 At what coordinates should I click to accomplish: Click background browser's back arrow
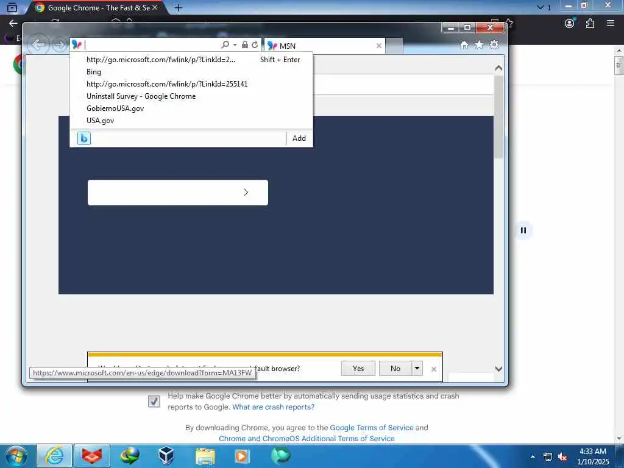click(x=13, y=24)
